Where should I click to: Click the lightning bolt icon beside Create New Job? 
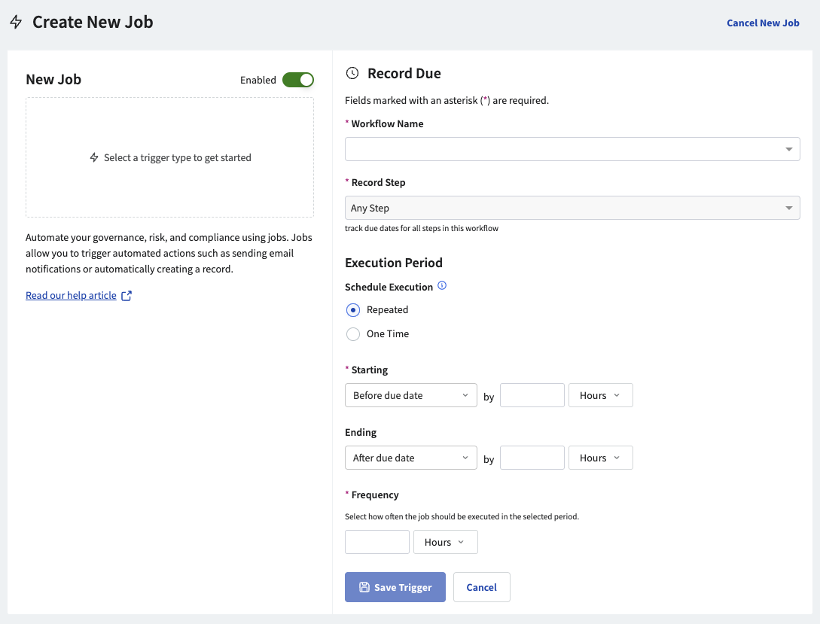coord(16,23)
